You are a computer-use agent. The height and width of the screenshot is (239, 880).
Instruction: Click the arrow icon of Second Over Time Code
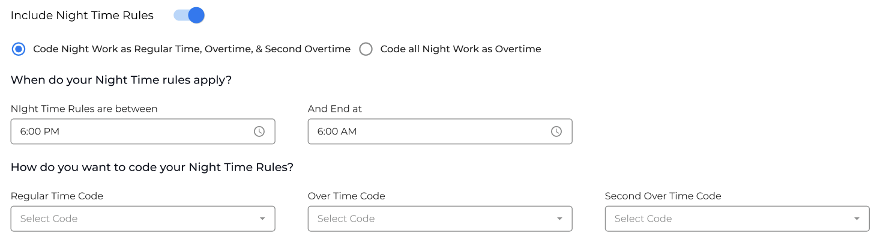point(857,219)
